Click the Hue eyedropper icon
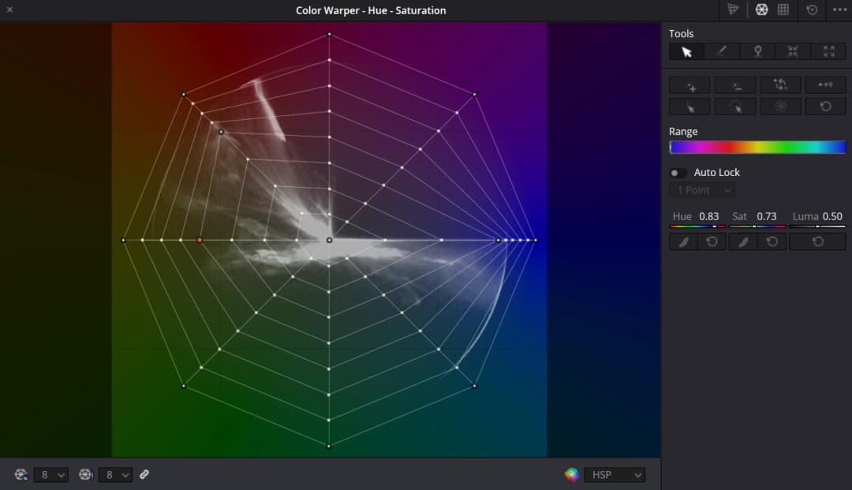Screen dimensions: 852x490 click(682, 241)
